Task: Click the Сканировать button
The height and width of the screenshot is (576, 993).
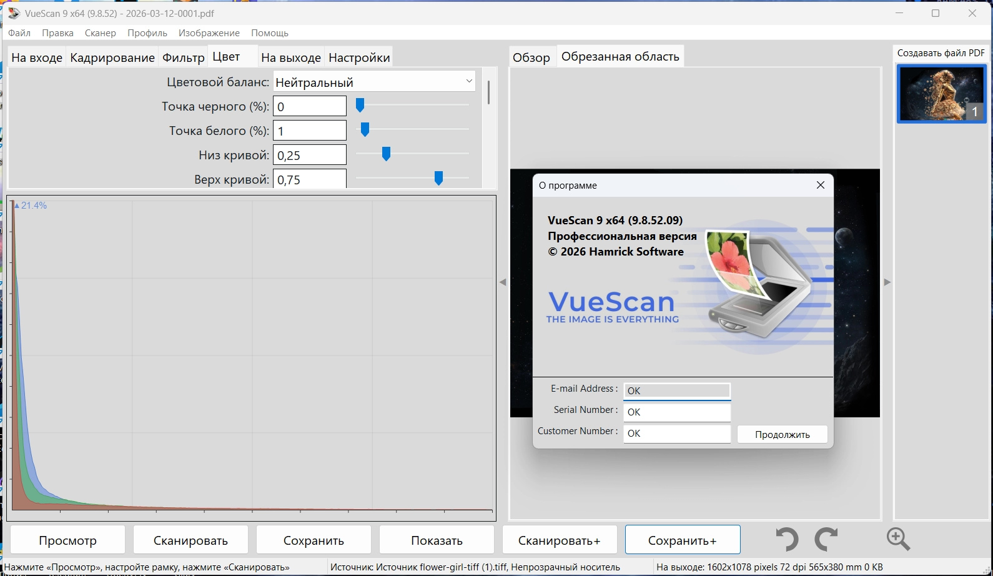Action: tap(190, 540)
